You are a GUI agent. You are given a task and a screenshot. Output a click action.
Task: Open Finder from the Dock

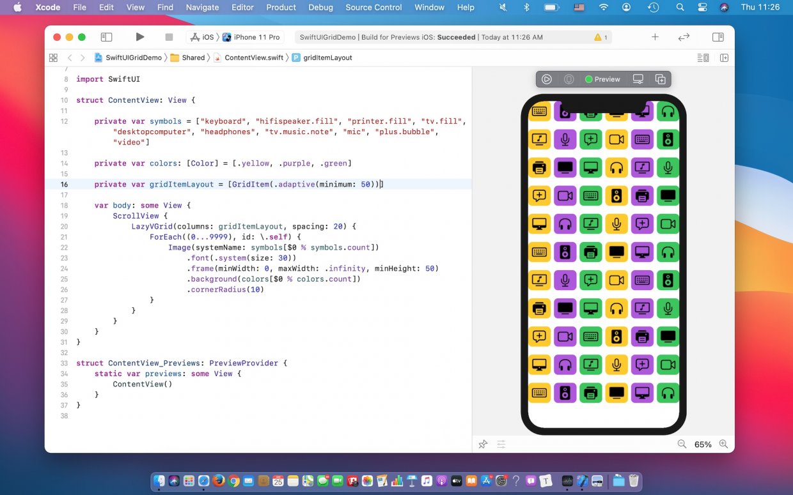tap(160, 481)
